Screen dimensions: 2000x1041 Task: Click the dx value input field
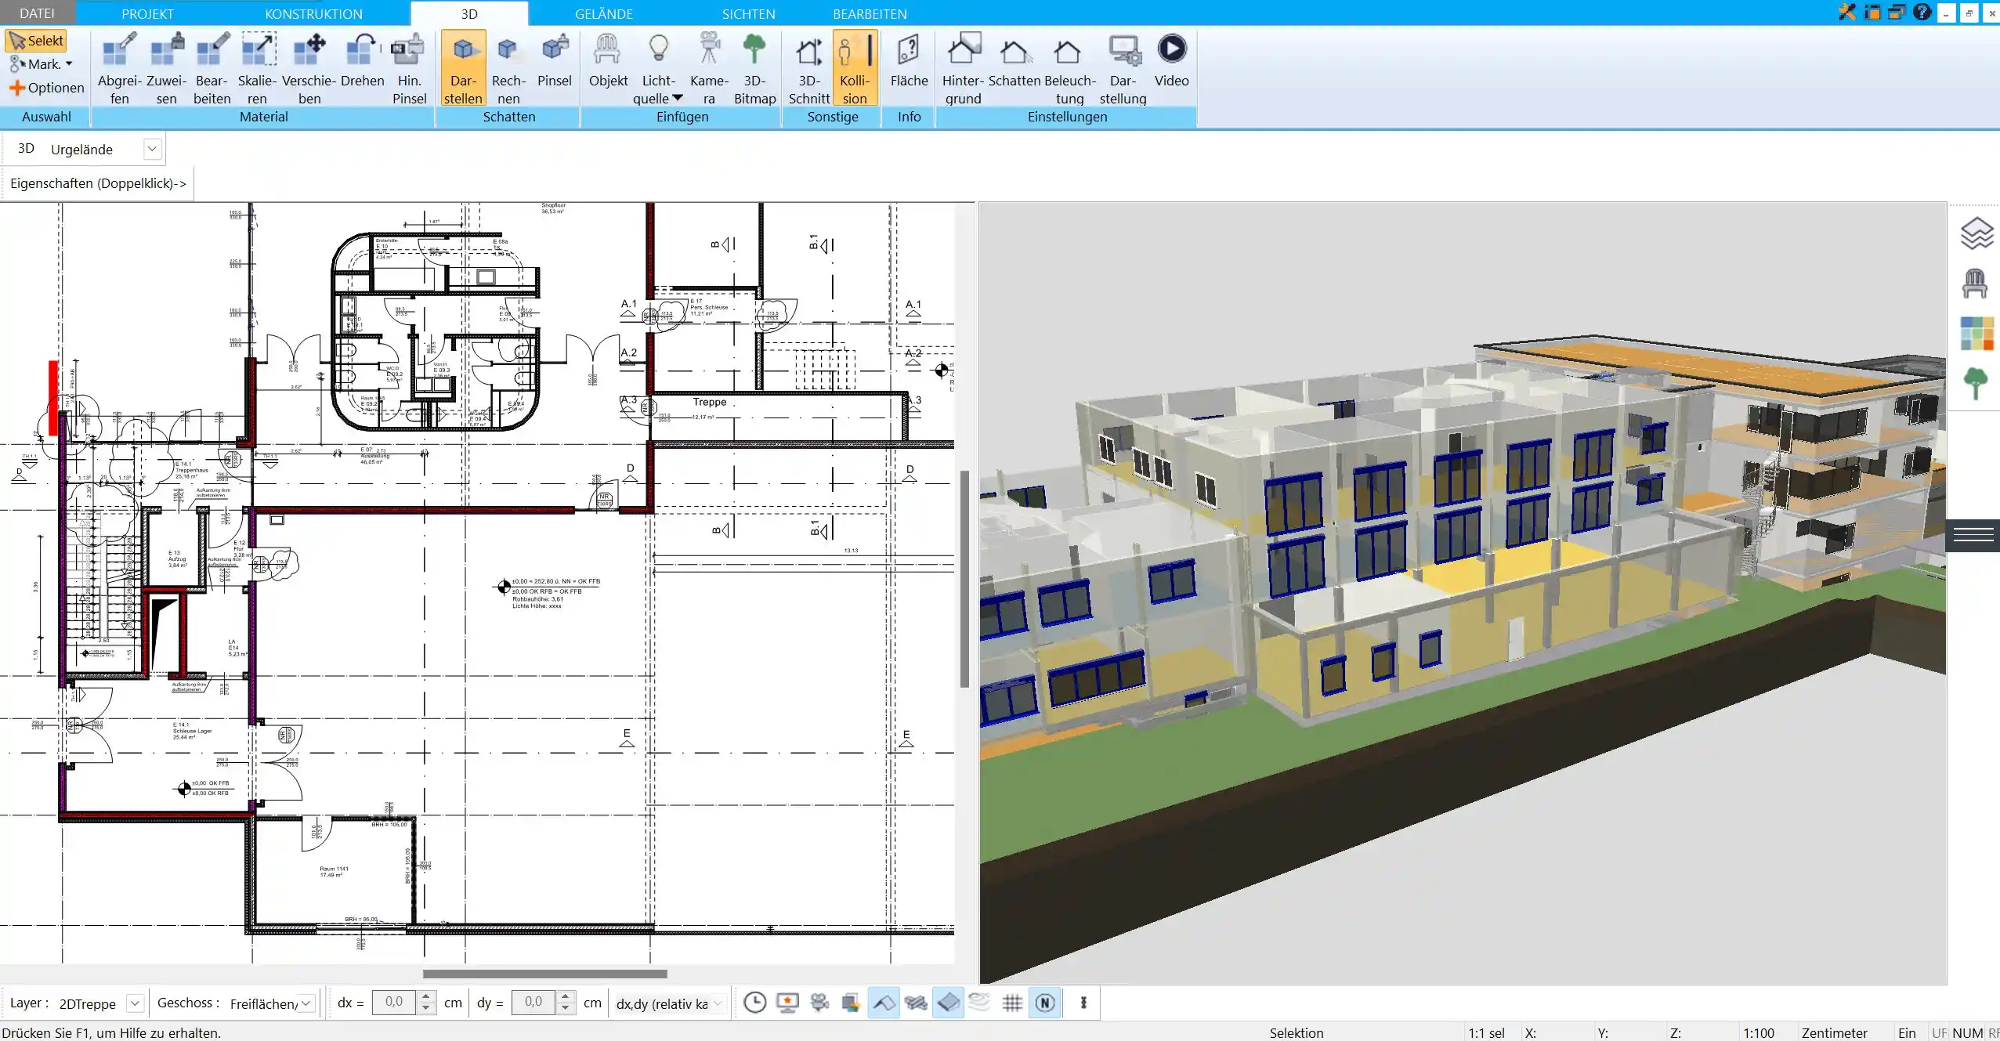click(x=394, y=1003)
